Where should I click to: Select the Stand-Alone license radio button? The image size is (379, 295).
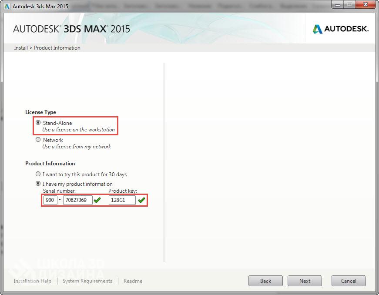pyautogui.click(x=38, y=123)
